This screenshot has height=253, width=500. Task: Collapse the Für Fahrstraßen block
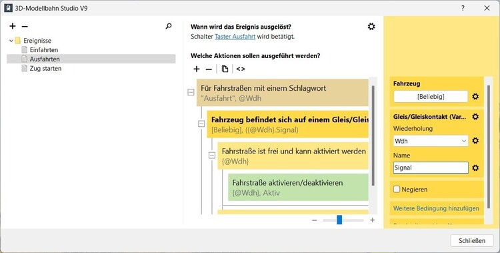pyautogui.click(x=191, y=92)
